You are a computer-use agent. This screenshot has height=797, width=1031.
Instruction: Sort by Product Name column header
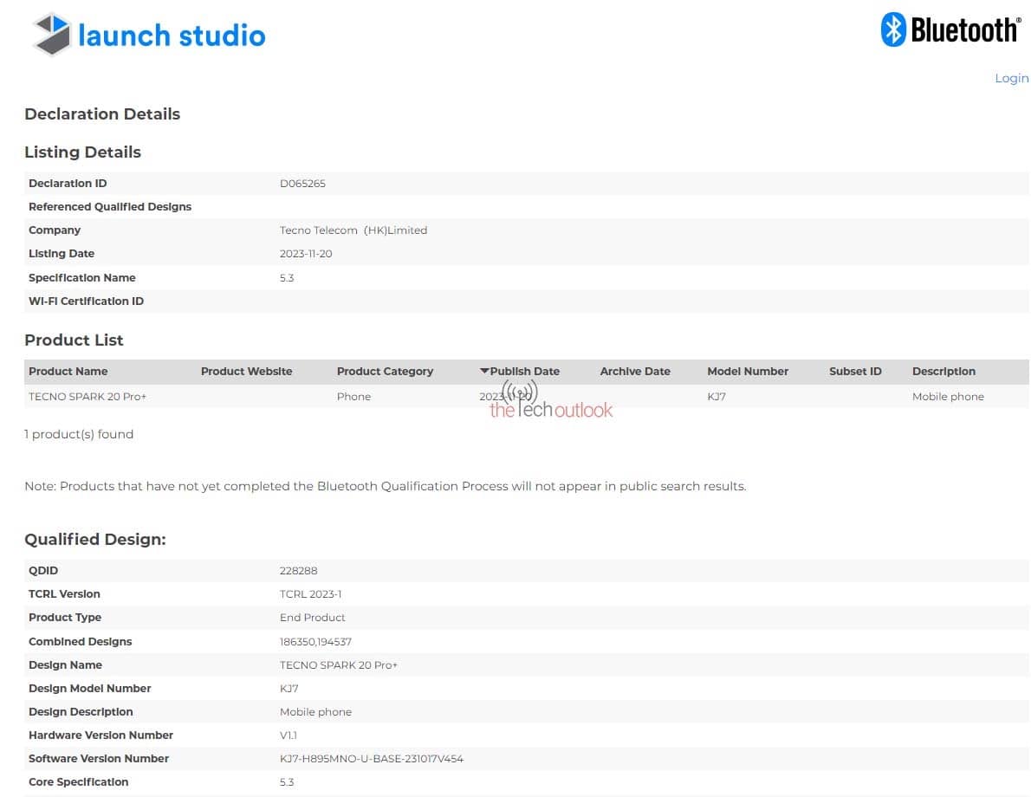click(68, 371)
